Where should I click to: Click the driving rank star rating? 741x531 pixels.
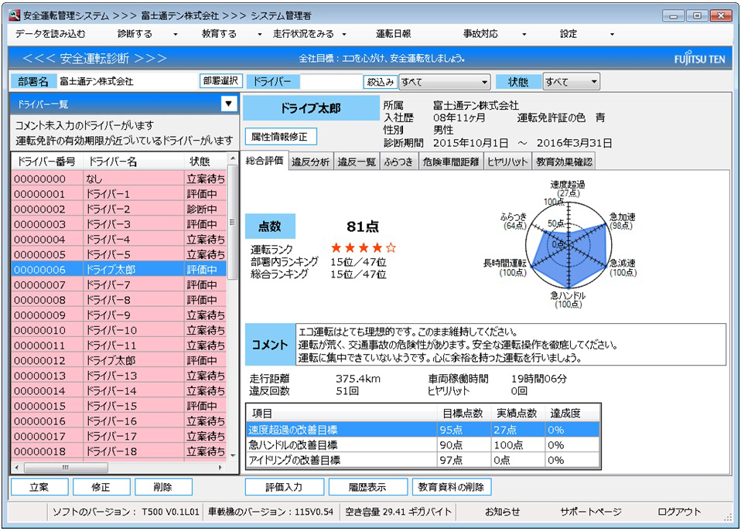(x=364, y=248)
